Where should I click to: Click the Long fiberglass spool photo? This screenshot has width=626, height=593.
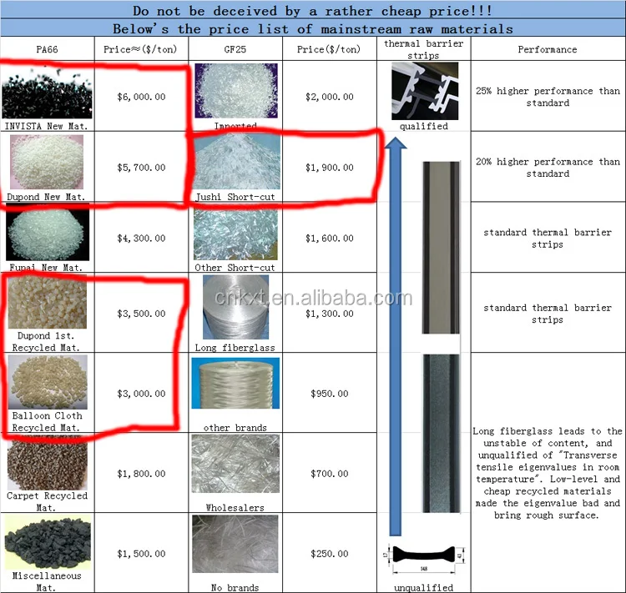[x=235, y=307]
